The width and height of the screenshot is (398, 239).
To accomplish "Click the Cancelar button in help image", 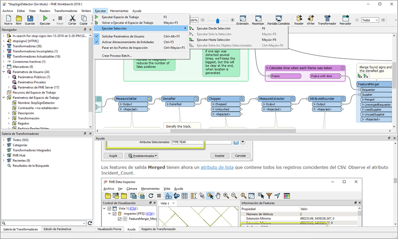I will (x=241, y=156).
